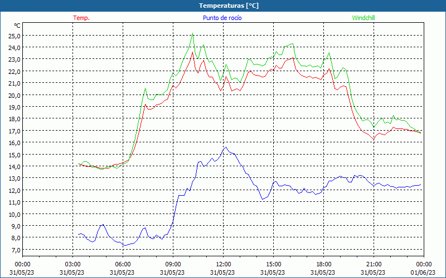The width and height of the screenshot is (446, 278).
Task: Click the '01/06/23' date label on x-axis
Action: pyautogui.click(x=423, y=272)
